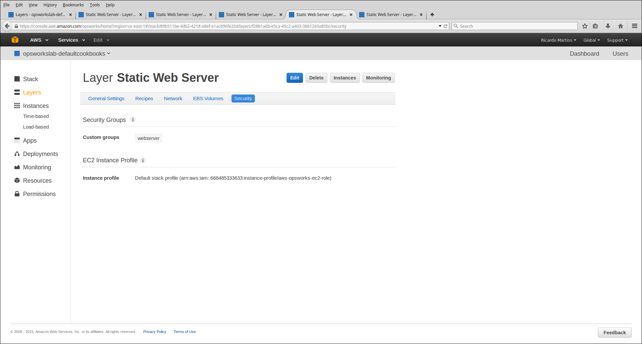Screen dimensions: 642x344
Task: Click the Security Groups info icon
Action: [133, 120]
